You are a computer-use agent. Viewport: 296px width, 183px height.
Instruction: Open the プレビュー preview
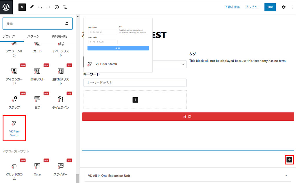[x=252, y=7]
